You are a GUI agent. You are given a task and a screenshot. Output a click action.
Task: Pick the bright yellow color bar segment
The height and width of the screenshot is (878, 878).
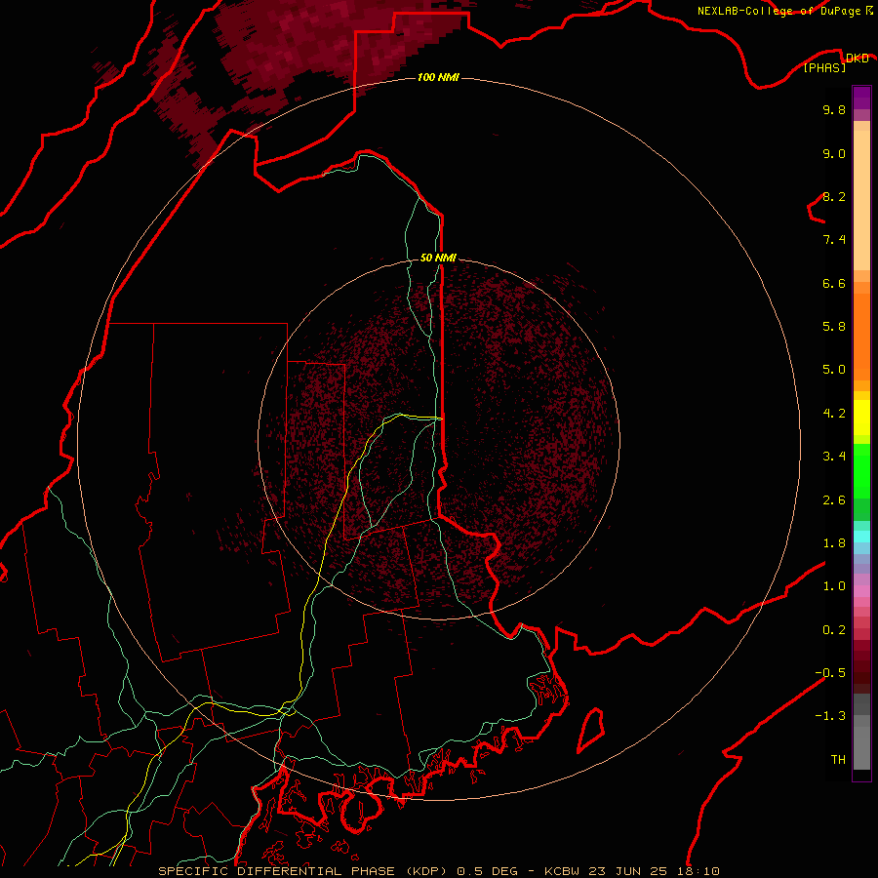(x=861, y=418)
